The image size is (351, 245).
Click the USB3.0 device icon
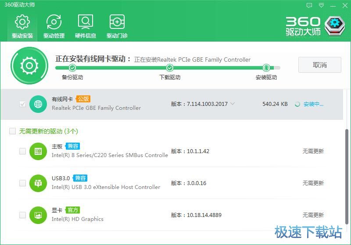[x=38, y=183]
